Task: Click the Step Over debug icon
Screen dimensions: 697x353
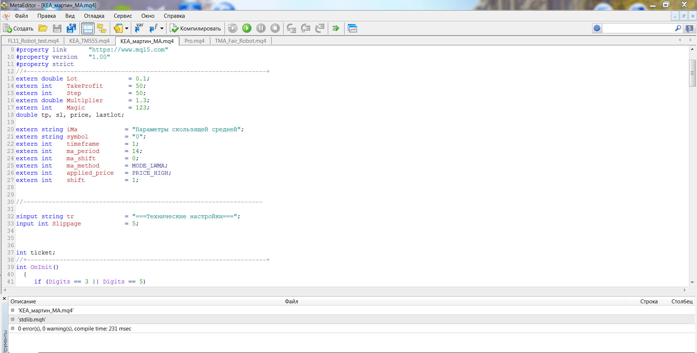Action: (x=306, y=28)
